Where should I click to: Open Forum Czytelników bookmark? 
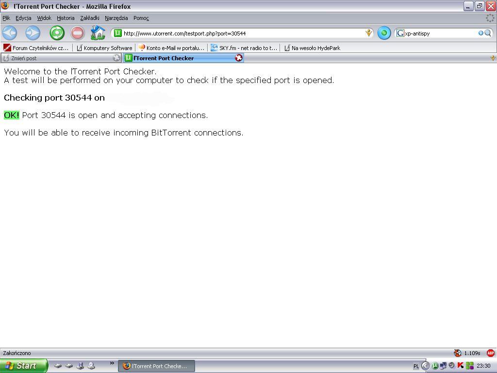tap(36, 48)
